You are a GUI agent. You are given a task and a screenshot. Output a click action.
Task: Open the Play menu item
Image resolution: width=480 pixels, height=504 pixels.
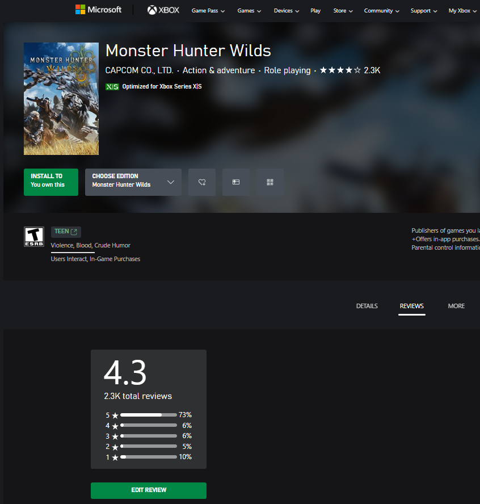click(315, 11)
